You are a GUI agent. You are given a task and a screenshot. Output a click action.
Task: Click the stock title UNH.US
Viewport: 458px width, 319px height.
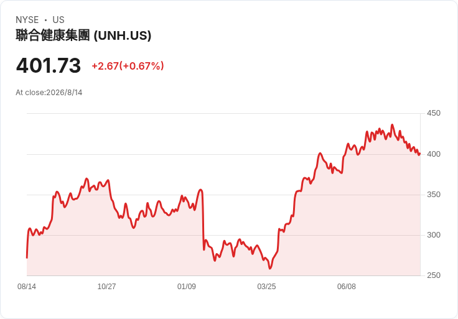point(83,35)
